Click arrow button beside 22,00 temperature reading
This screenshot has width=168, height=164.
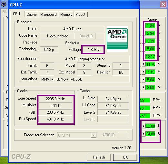(x=143, y=126)
